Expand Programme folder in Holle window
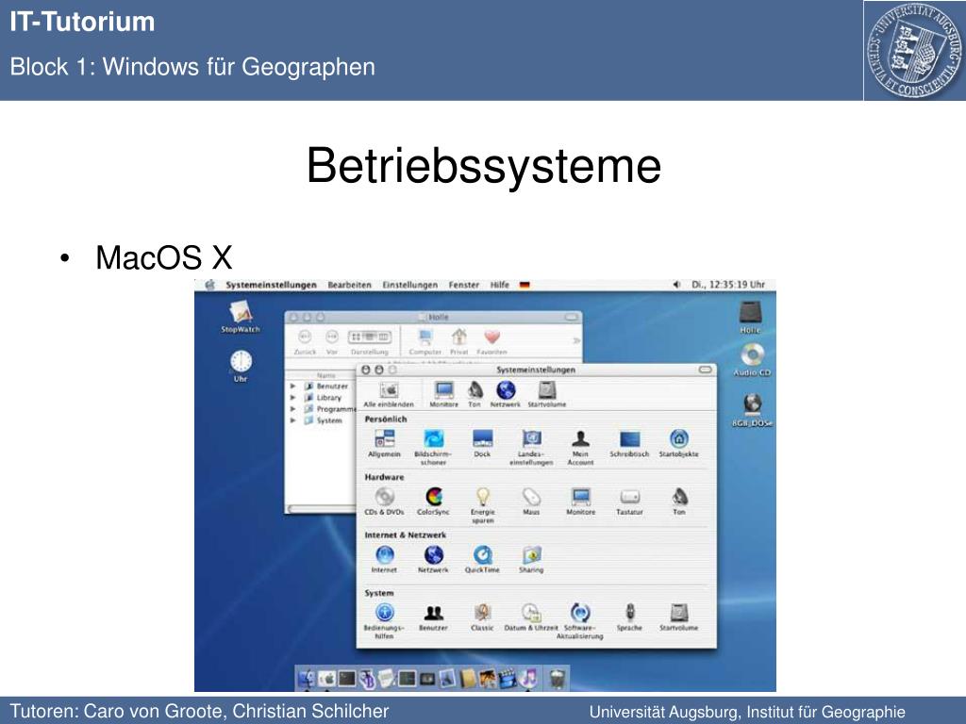This screenshot has height=724, width=966. (x=293, y=409)
